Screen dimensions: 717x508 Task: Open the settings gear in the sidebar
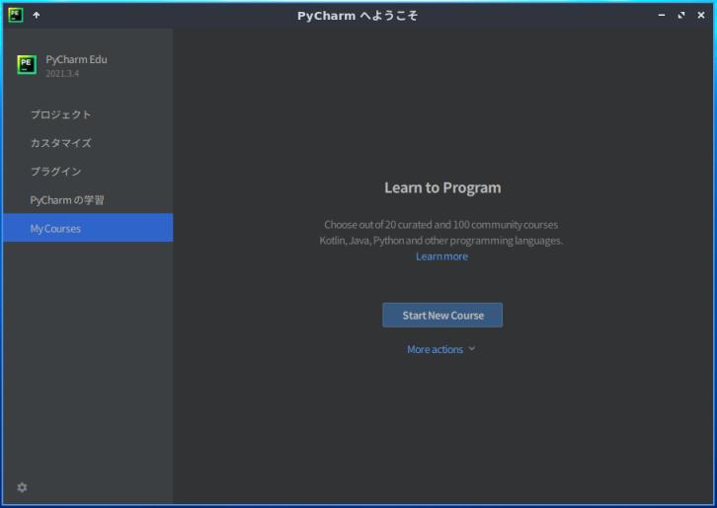[22, 487]
